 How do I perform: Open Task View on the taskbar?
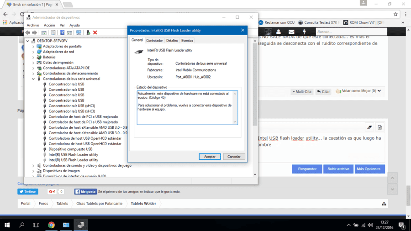36,225
